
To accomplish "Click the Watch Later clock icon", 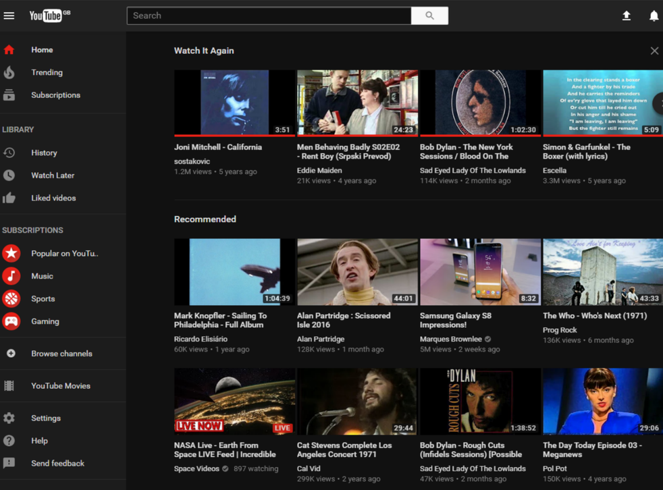I will 9,175.
